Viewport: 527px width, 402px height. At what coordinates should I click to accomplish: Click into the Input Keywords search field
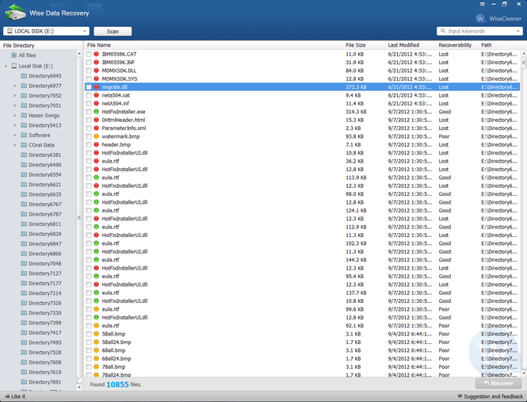click(480, 31)
